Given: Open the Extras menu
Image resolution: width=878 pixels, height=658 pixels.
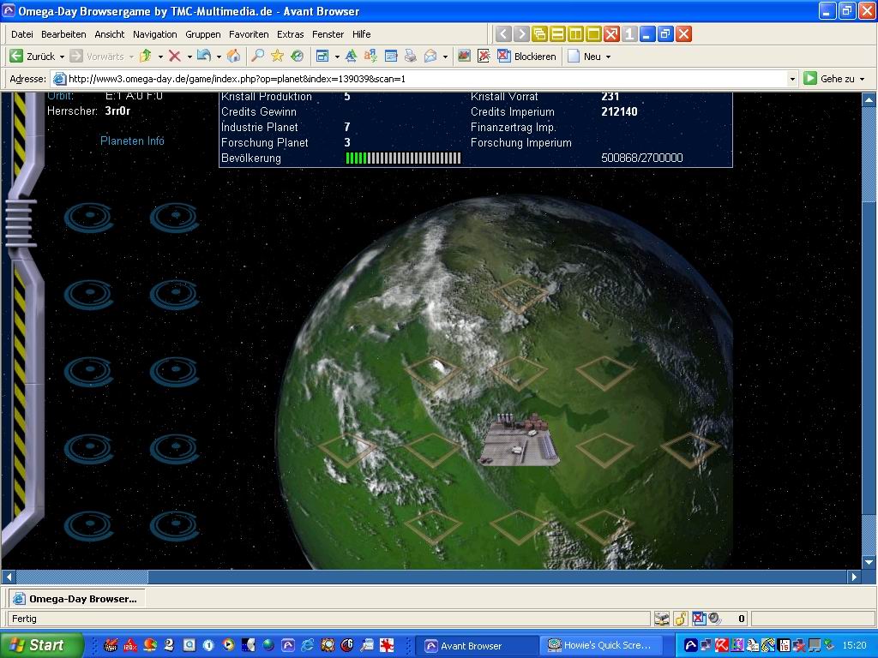Looking at the screenshot, I should [x=290, y=34].
